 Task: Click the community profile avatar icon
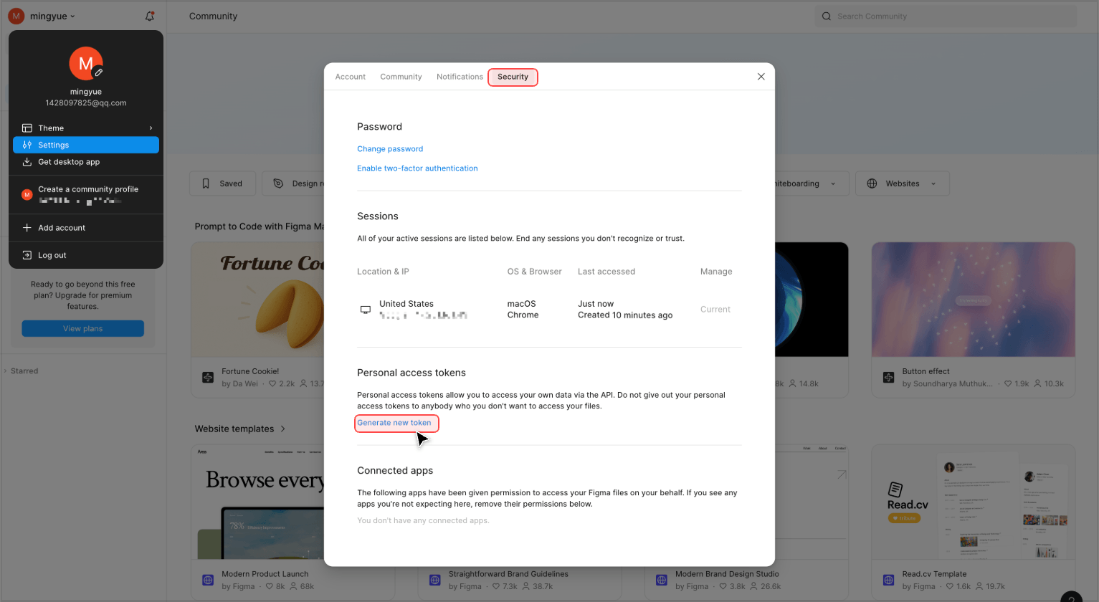tap(27, 194)
